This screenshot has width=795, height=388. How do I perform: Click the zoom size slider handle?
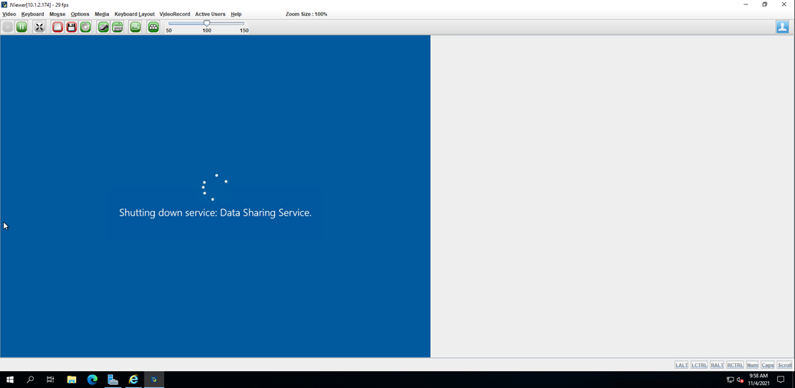(207, 23)
